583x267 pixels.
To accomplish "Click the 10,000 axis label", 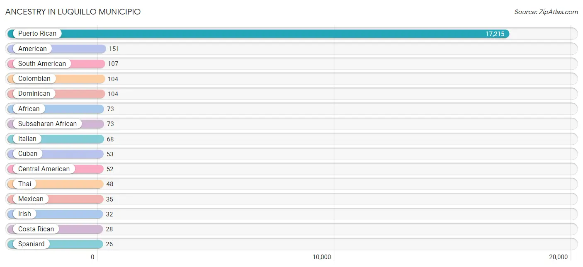I will coord(322,257).
